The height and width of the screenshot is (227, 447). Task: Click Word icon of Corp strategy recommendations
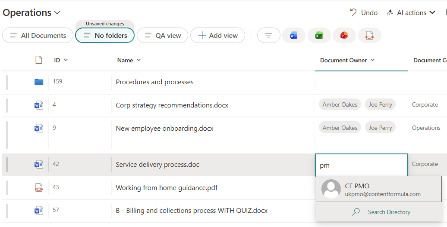pyautogui.click(x=39, y=105)
